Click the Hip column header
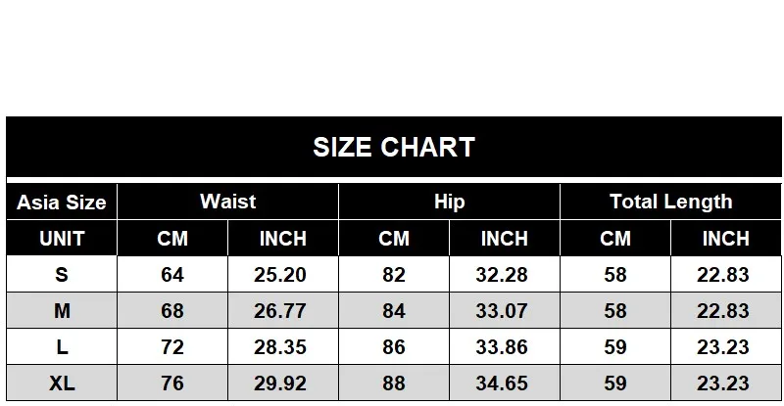This screenshot has height=406, width=784. pyautogui.click(x=450, y=202)
